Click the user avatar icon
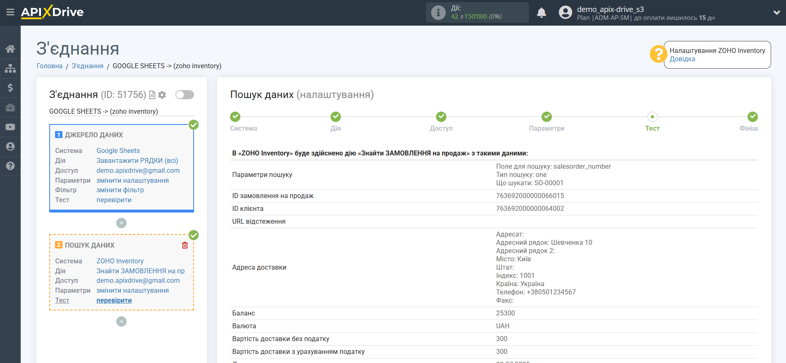 coord(566,12)
